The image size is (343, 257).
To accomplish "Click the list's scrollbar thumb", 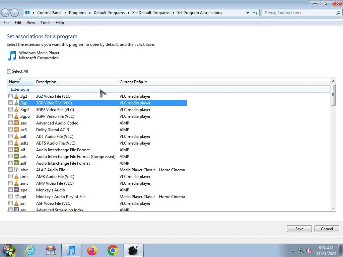I will 333,95.
